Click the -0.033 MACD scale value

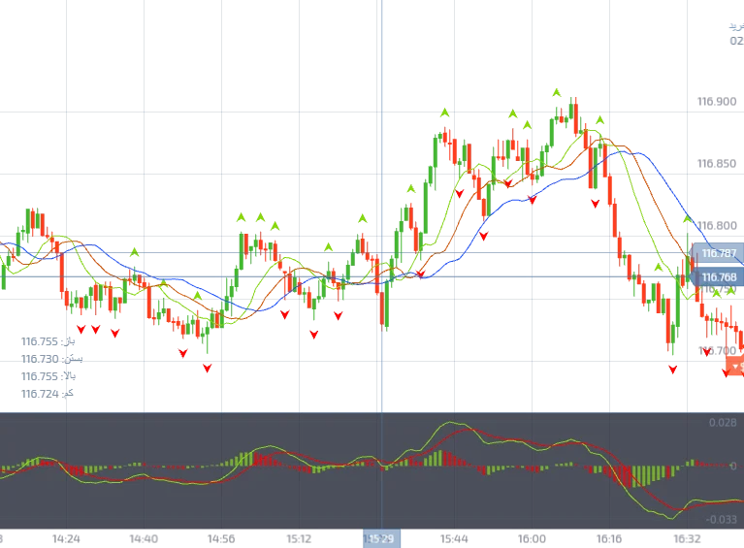point(722,520)
